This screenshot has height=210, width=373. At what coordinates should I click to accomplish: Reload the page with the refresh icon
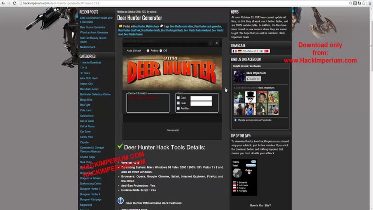coord(14,3)
